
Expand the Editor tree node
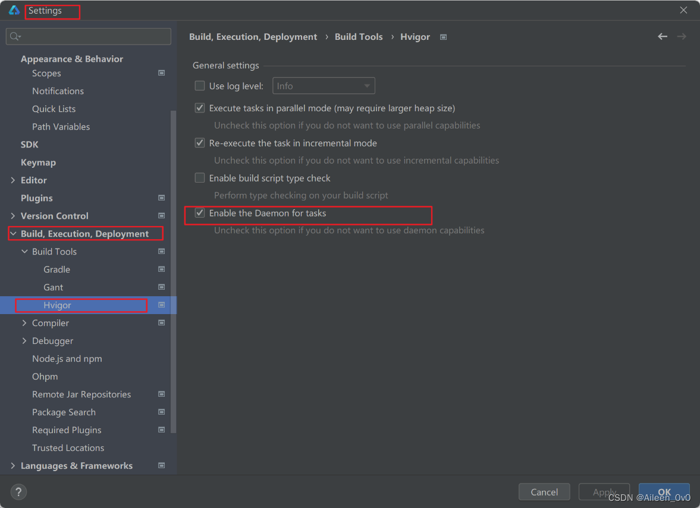(x=13, y=180)
